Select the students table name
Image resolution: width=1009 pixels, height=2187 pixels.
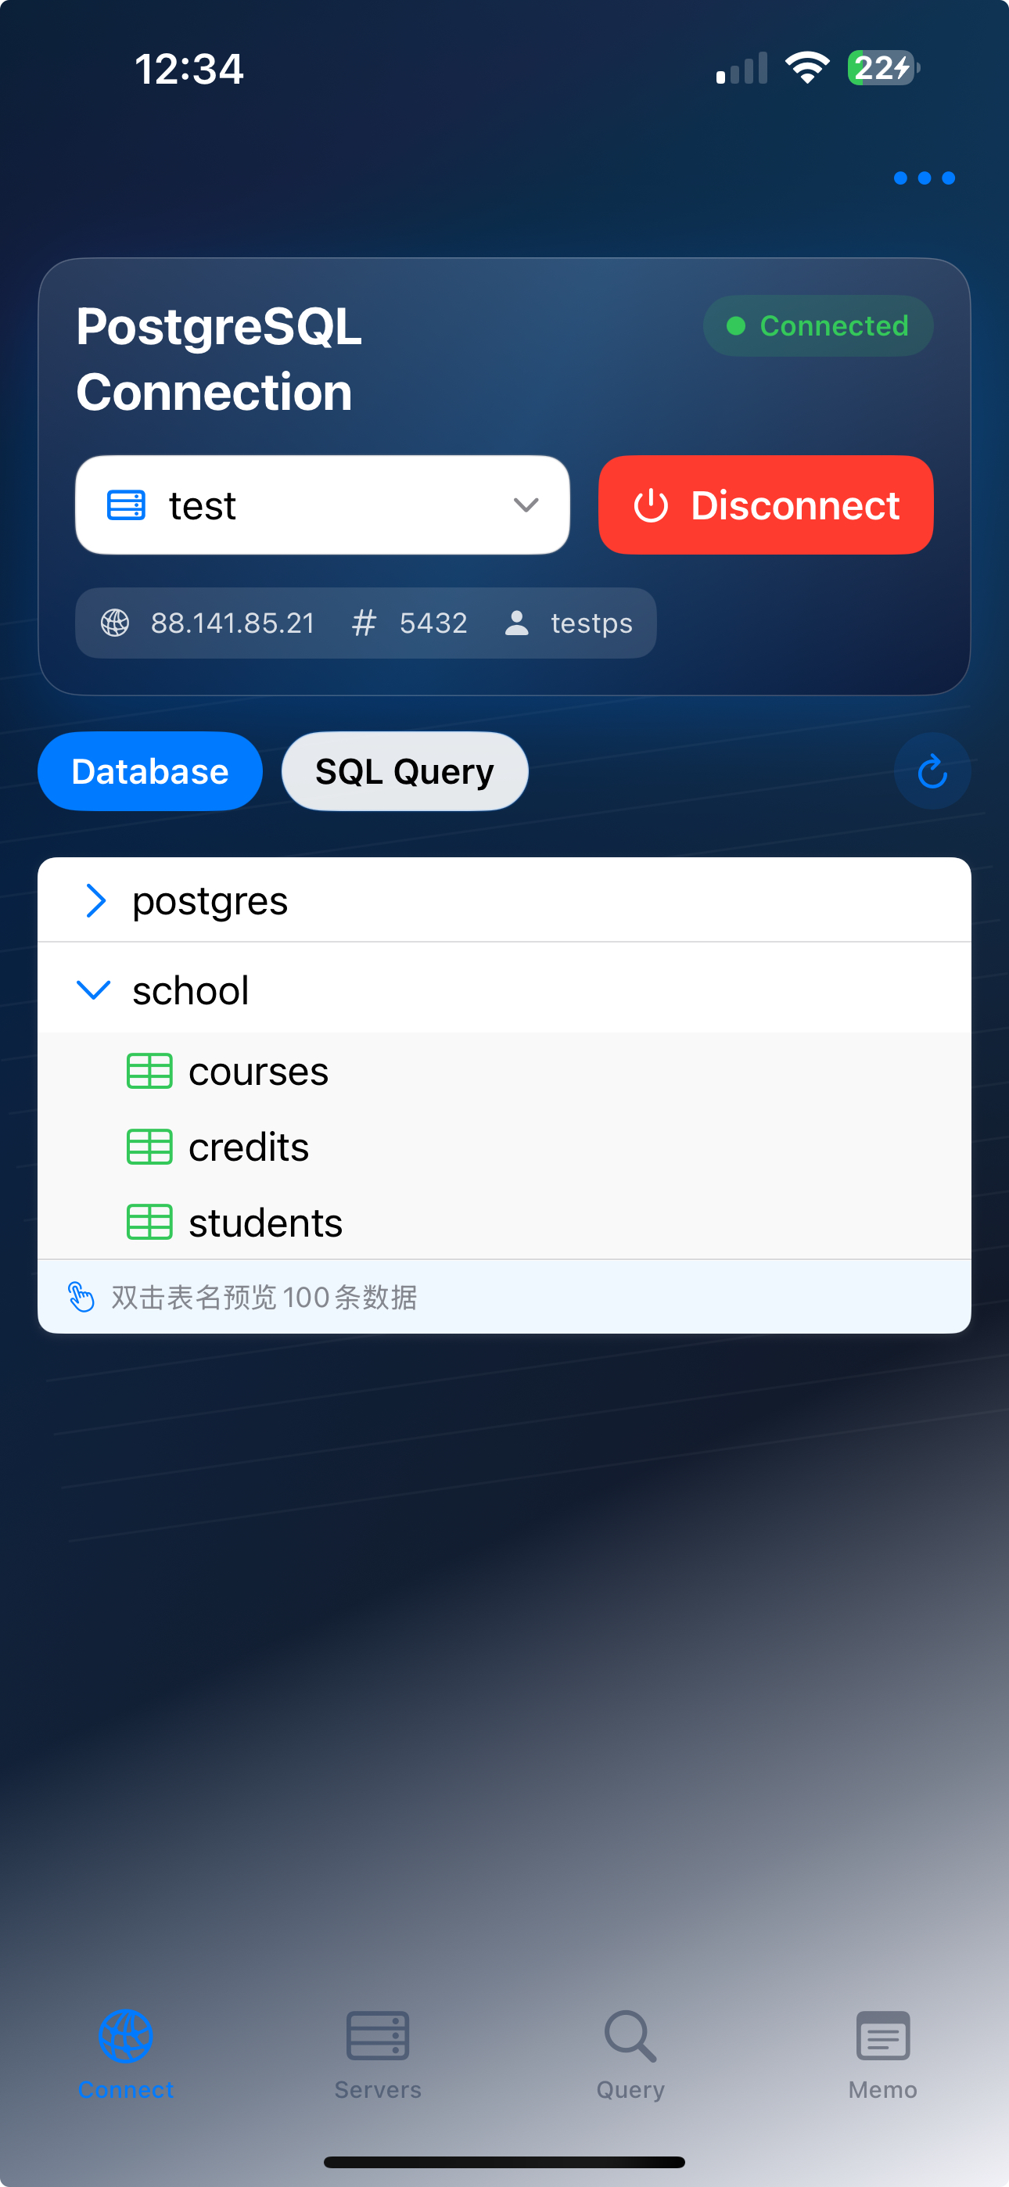[x=265, y=1223]
